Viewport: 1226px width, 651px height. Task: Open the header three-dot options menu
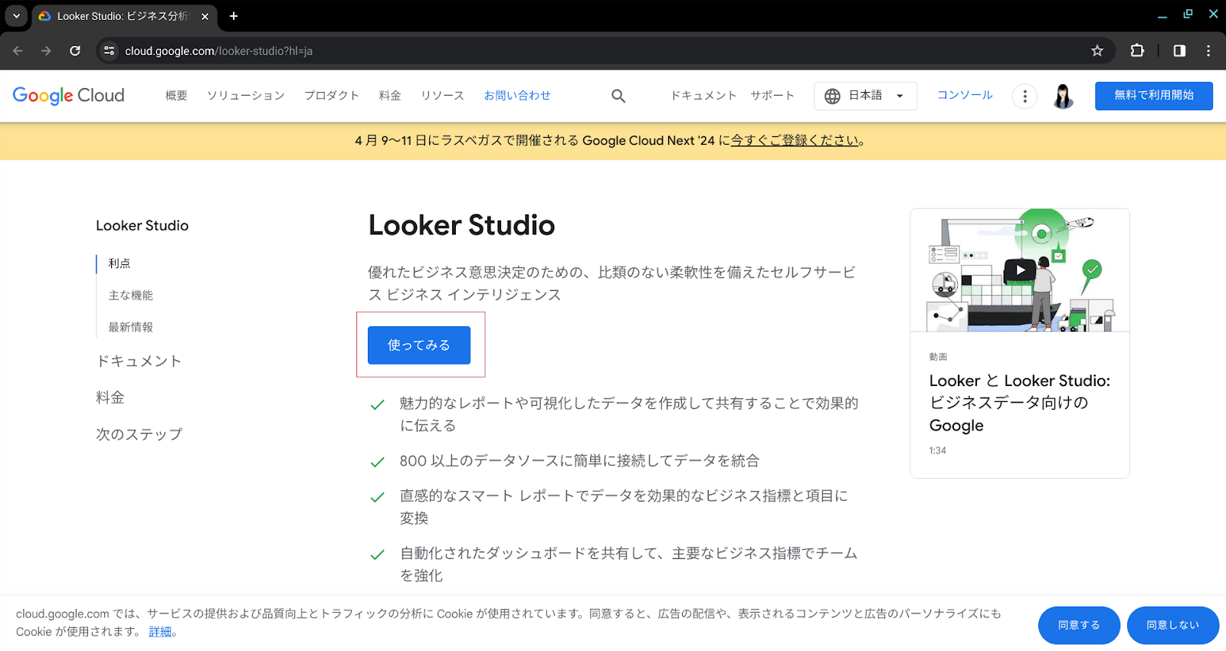pyautogui.click(x=1024, y=96)
